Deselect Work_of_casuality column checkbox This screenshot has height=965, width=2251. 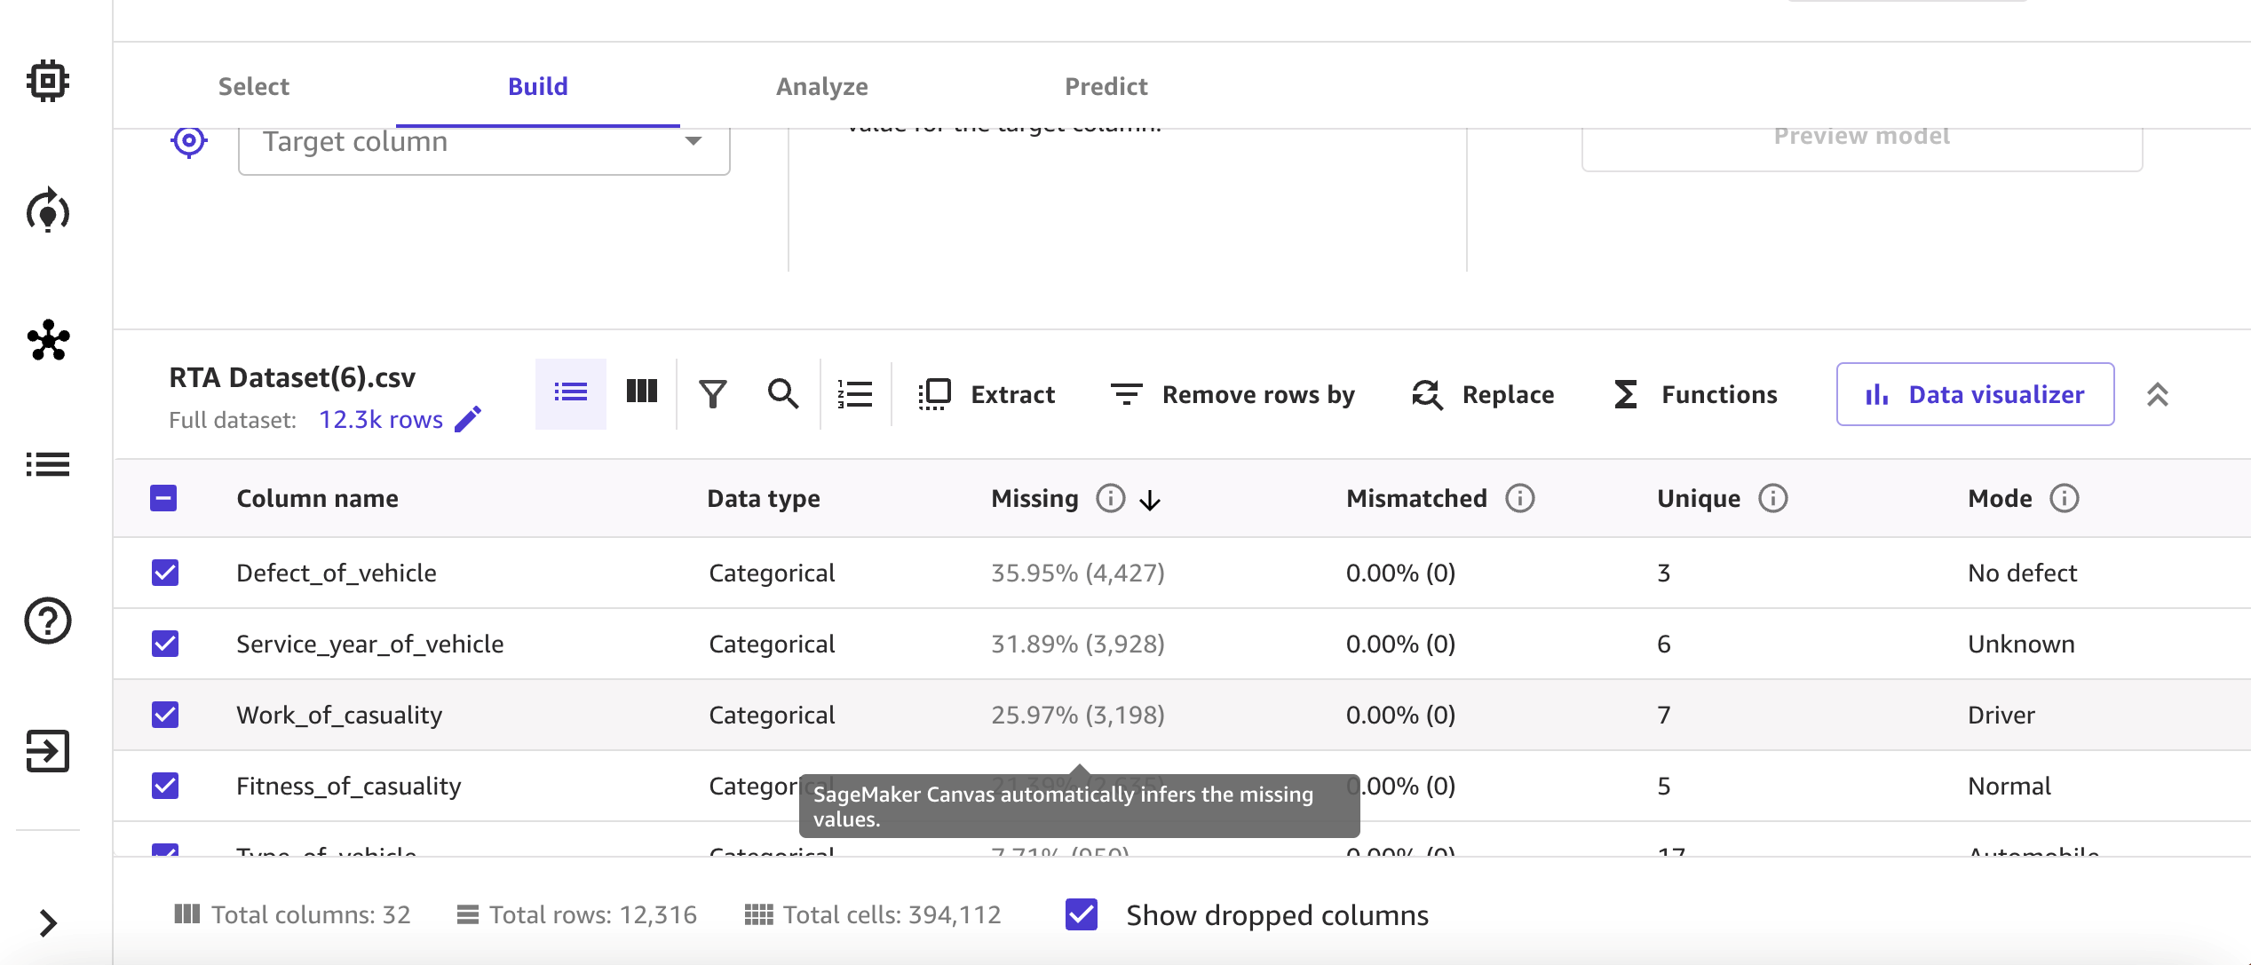tap(165, 715)
